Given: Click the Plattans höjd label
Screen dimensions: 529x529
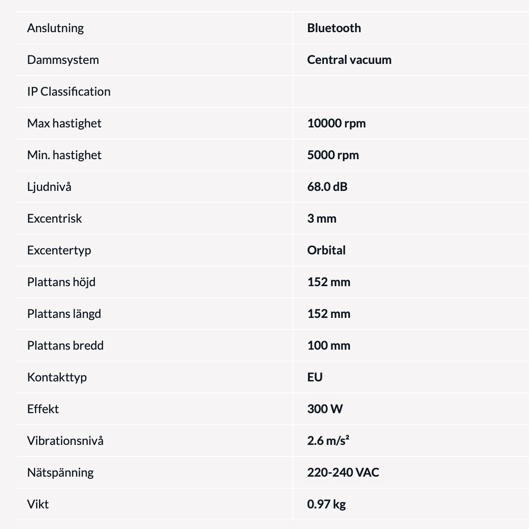Looking at the screenshot, I should pyautogui.click(x=61, y=282).
